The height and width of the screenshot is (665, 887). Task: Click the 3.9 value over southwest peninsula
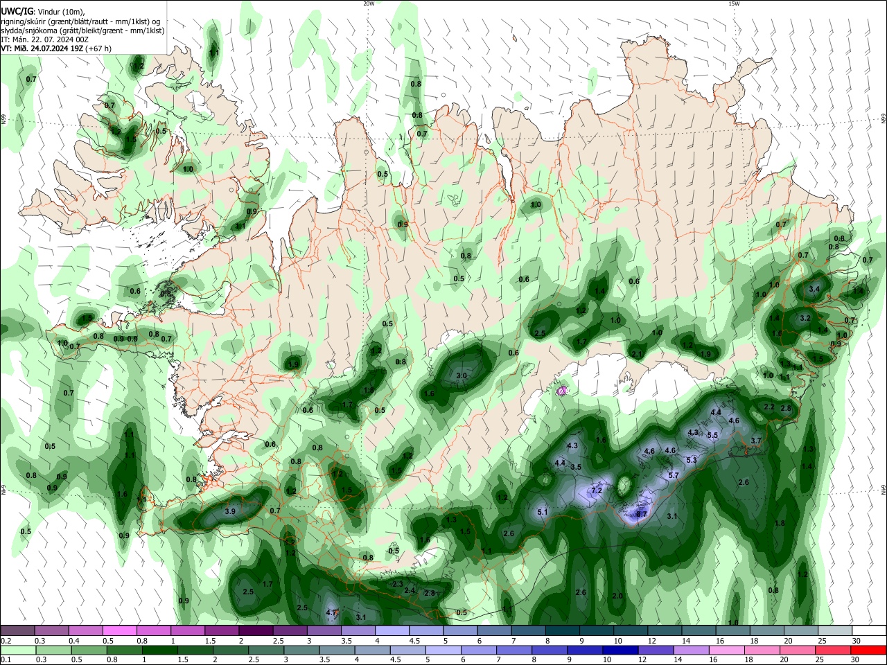coord(231,511)
